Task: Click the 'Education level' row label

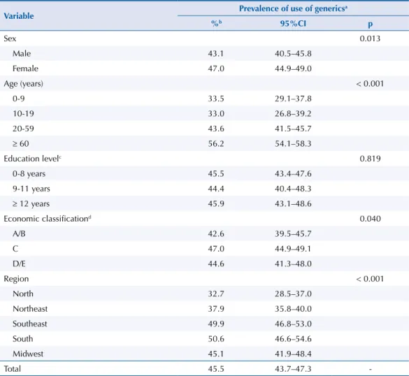Action: (33, 159)
